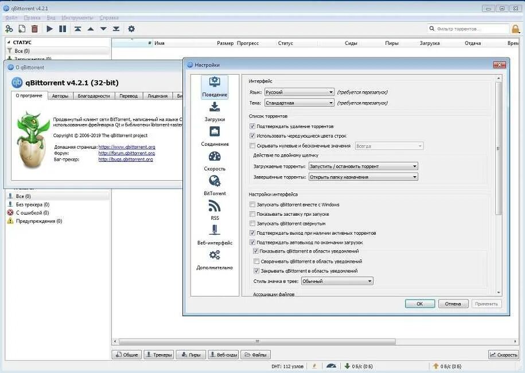
Task: Open the Общие bottom panel tab
Action: coord(127,355)
